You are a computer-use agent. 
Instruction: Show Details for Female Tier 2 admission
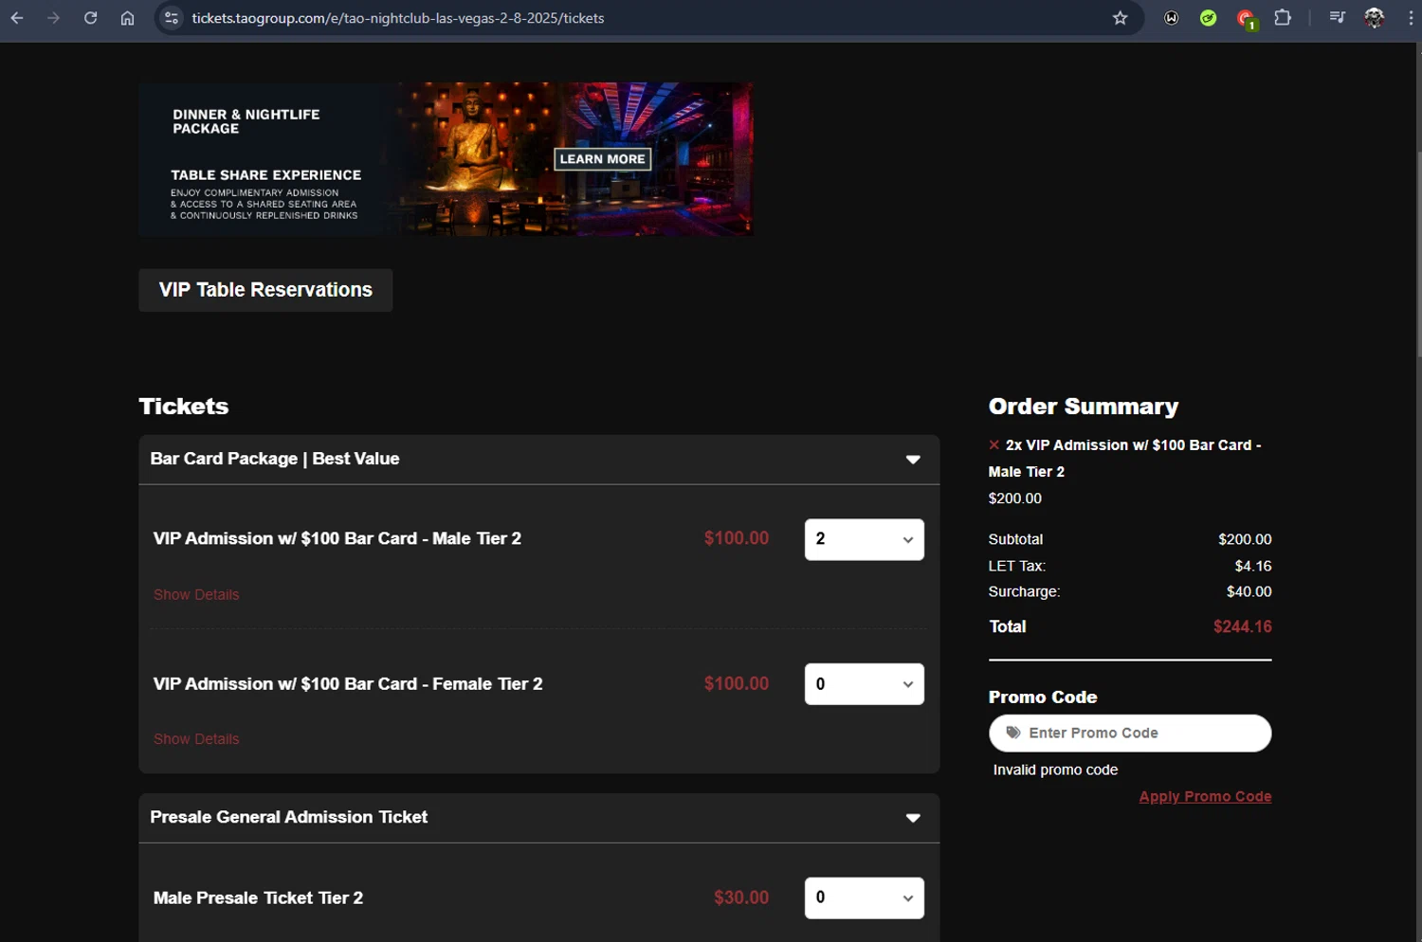(x=196, y=739)
